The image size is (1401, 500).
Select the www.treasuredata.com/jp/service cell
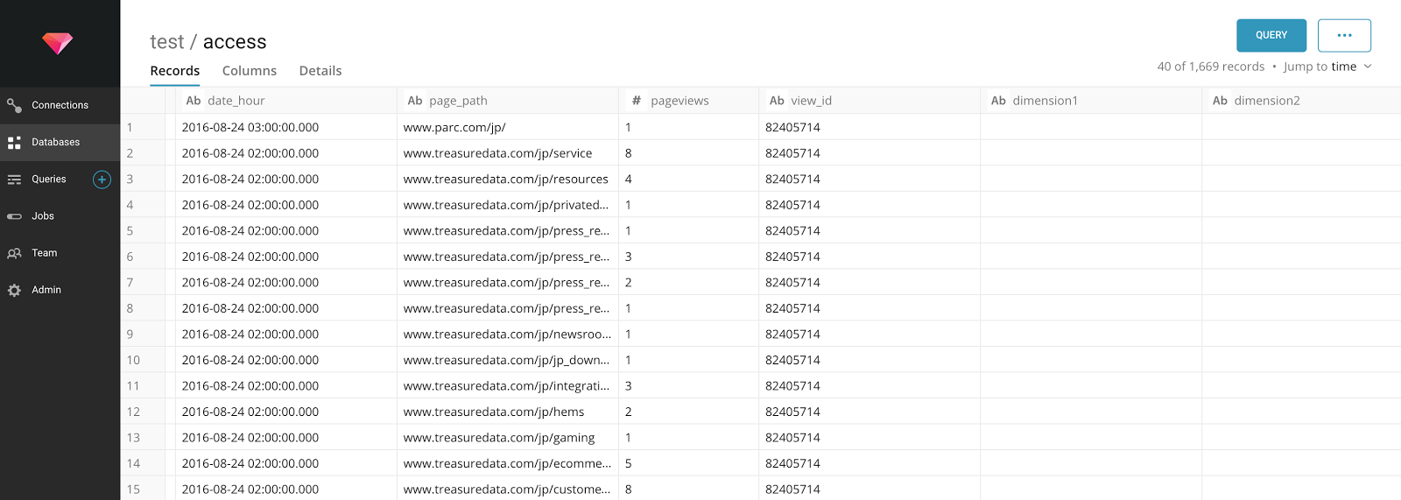(508, 153)
